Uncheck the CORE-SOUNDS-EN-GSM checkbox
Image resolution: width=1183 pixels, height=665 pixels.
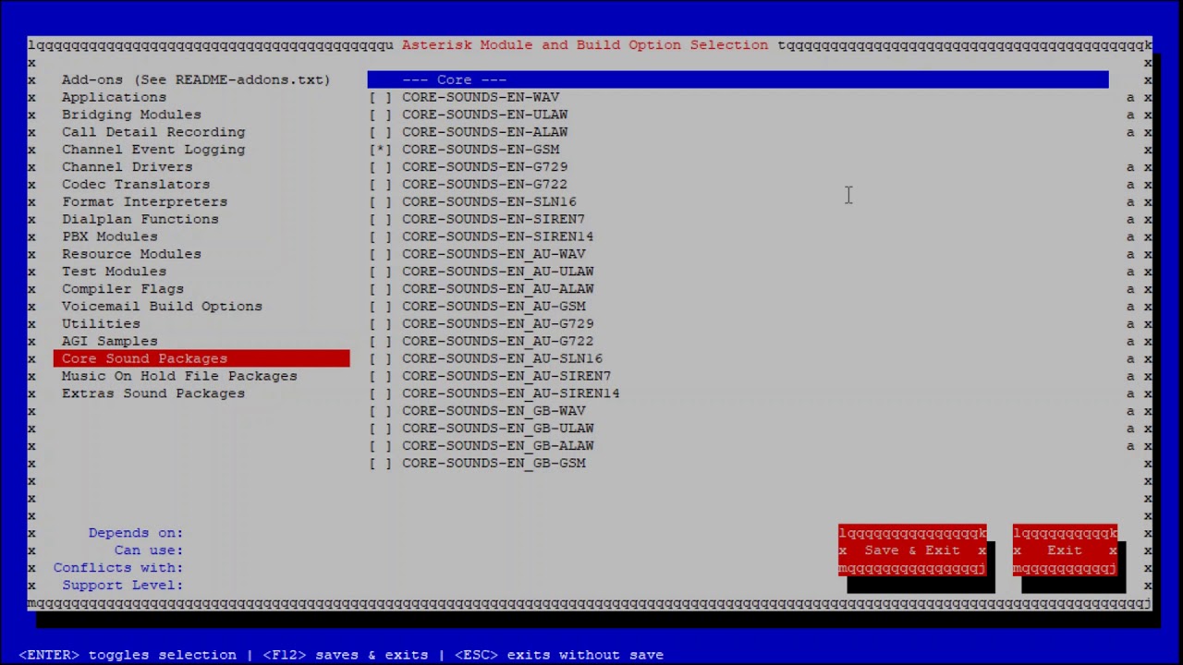pyautogui.click(x=380, y=150)
